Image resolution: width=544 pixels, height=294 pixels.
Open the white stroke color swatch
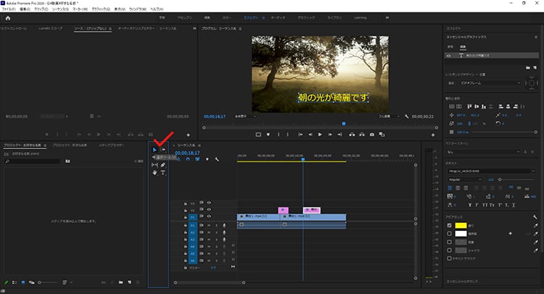[x=461, y=234]
